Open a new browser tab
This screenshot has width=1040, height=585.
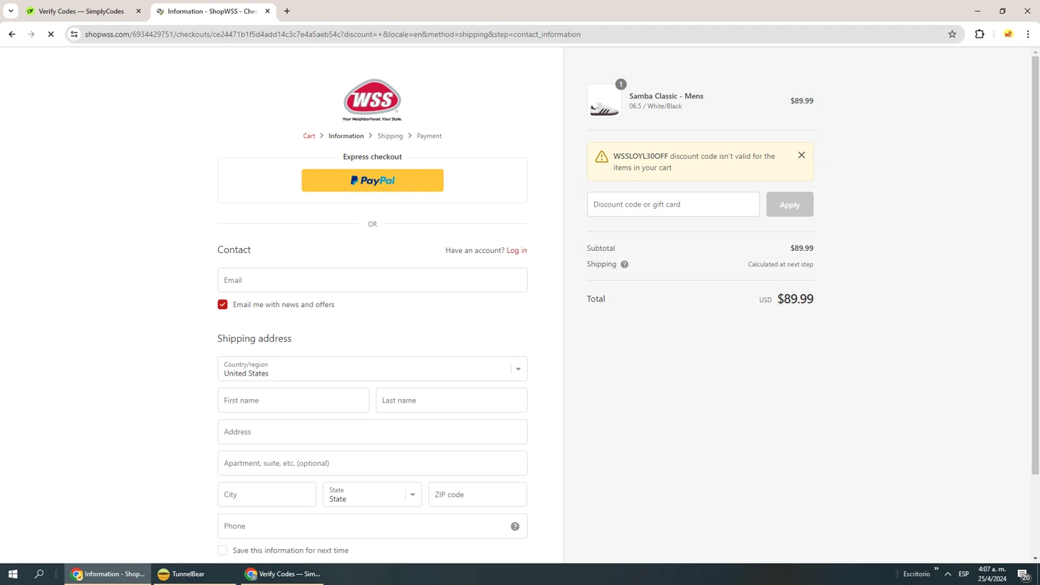coord(287,11)
